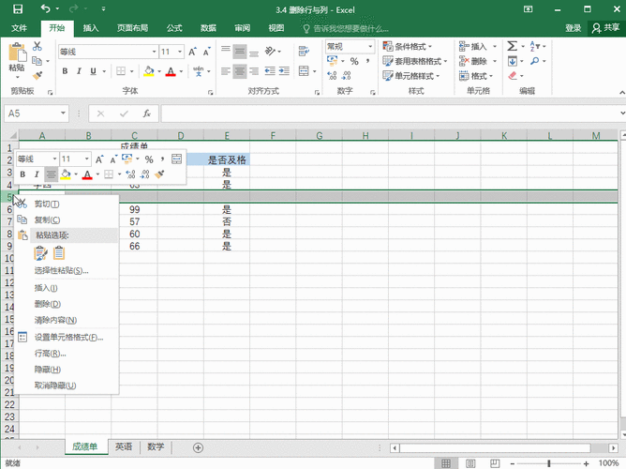Open 条件格式 dropdown
The height and width of the screenshot is (469, 626).
click(x=408, y=46)
